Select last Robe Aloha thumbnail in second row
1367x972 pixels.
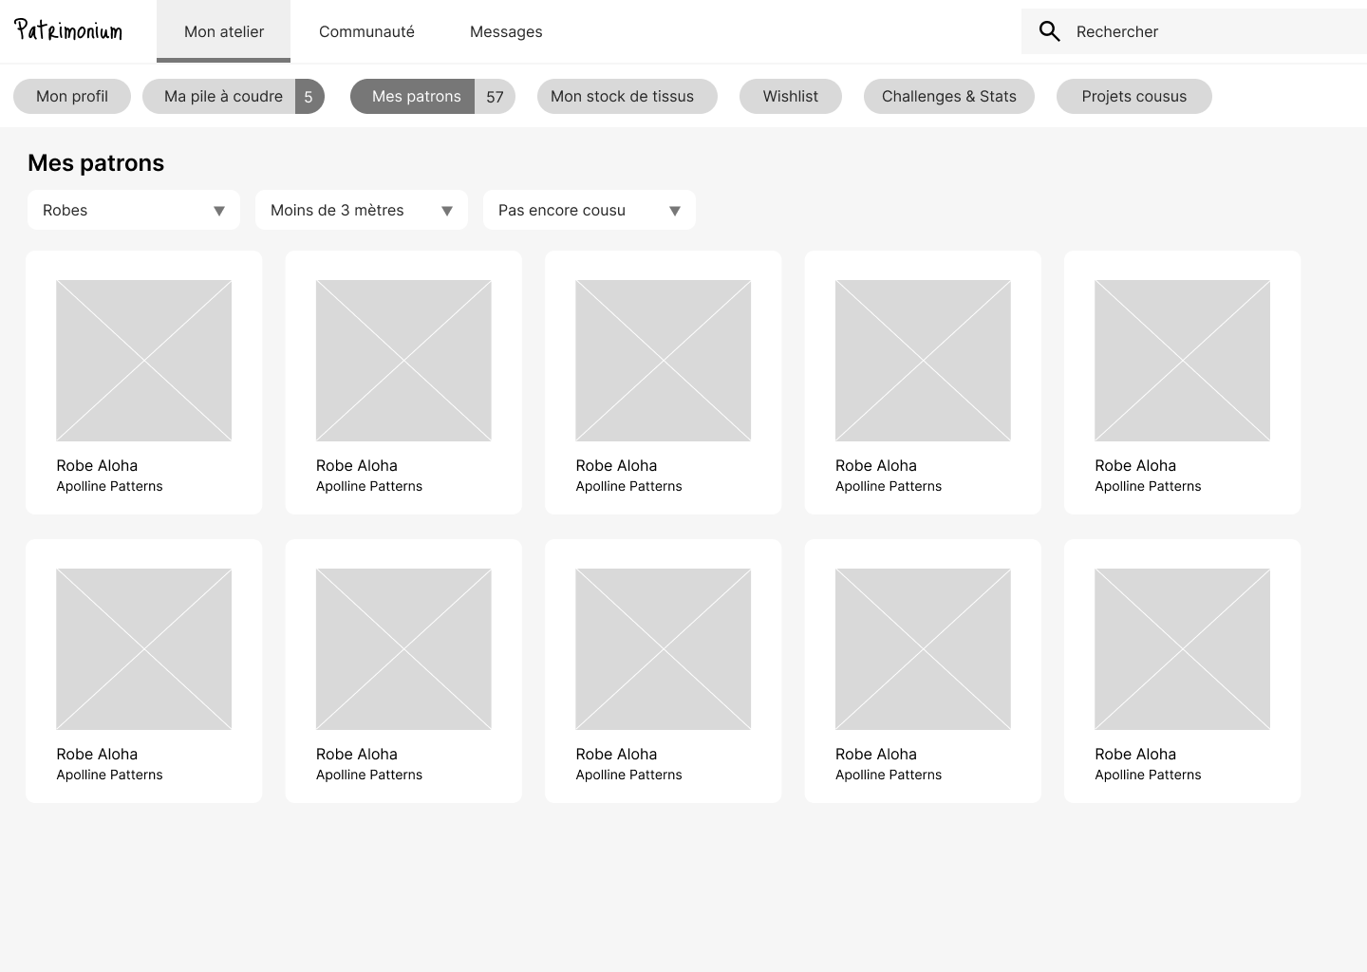coord(1182,649)
